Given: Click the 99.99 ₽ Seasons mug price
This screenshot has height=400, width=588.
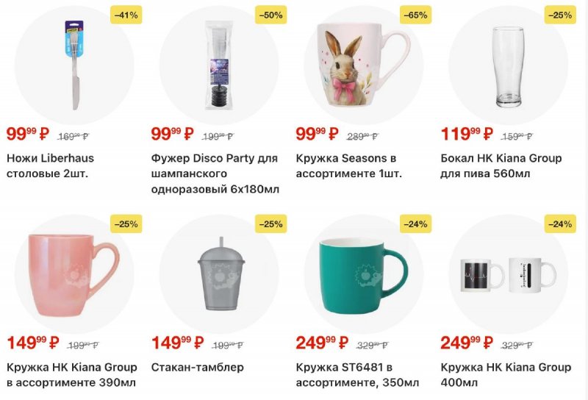Looking at the screenshot, I should point(317,135).
